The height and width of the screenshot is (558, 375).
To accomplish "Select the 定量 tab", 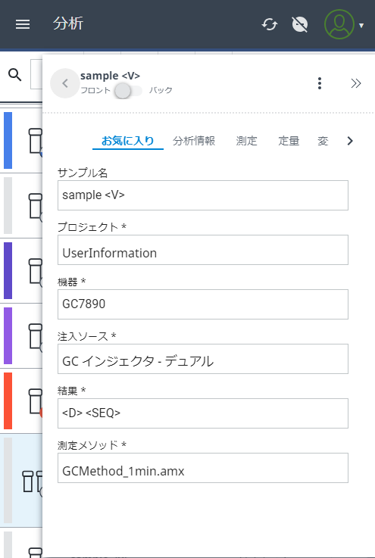I will coord(289,141).
